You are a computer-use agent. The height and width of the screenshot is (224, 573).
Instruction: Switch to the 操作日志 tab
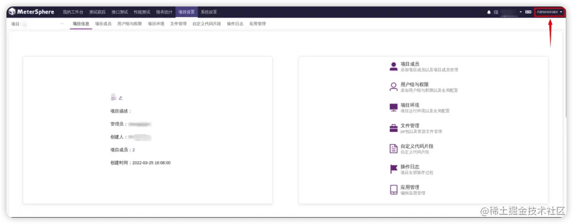[x=235, y=24]
